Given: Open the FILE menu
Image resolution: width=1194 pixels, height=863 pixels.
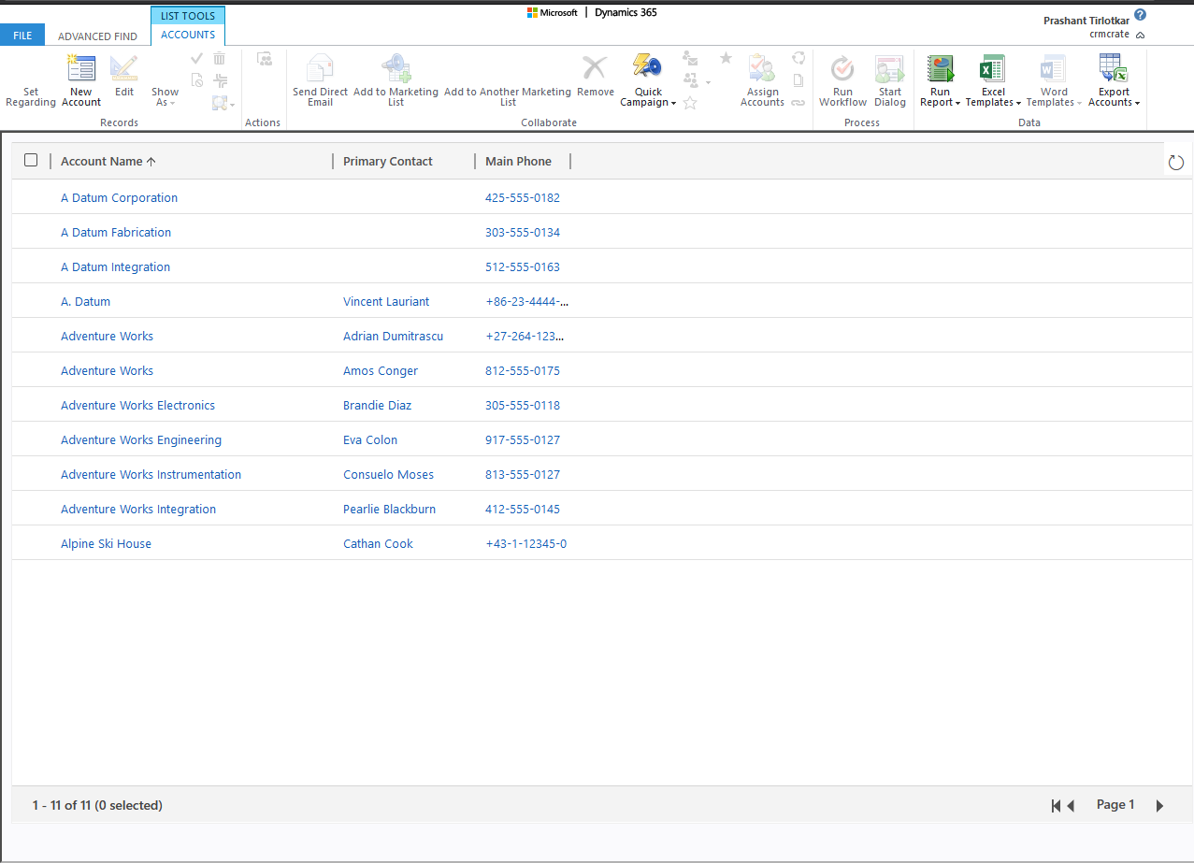Looking at the screenshot, I should pos(22,34).
